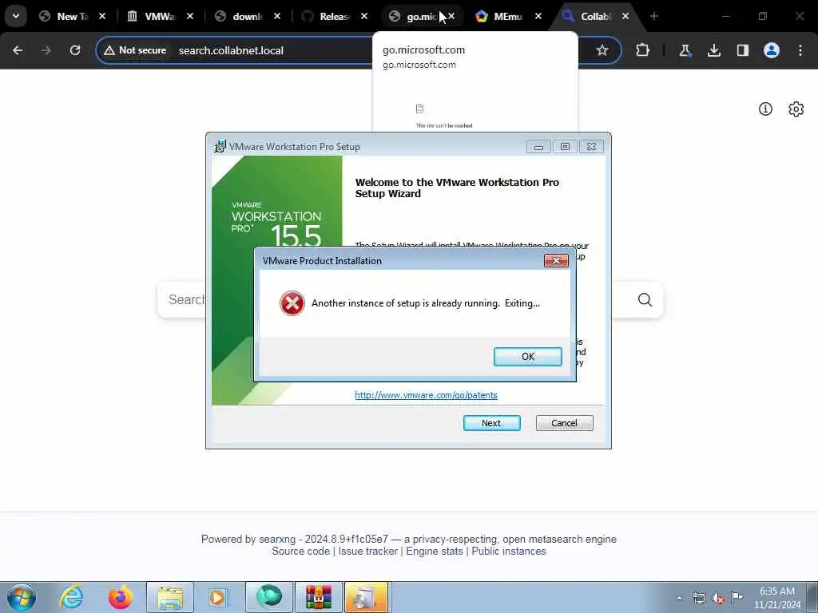
Task: Click the VMware Workstation Pro Setup title icon
Action: (x=220, y=147)
